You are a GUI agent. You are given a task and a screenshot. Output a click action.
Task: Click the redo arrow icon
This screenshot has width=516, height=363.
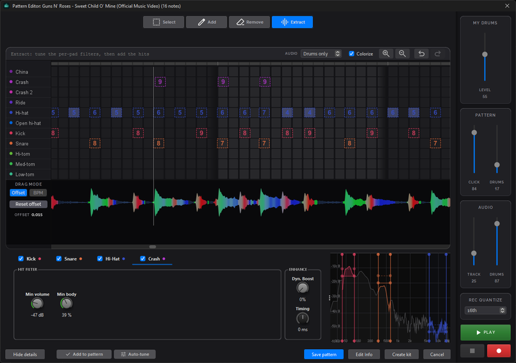[437, 53]
